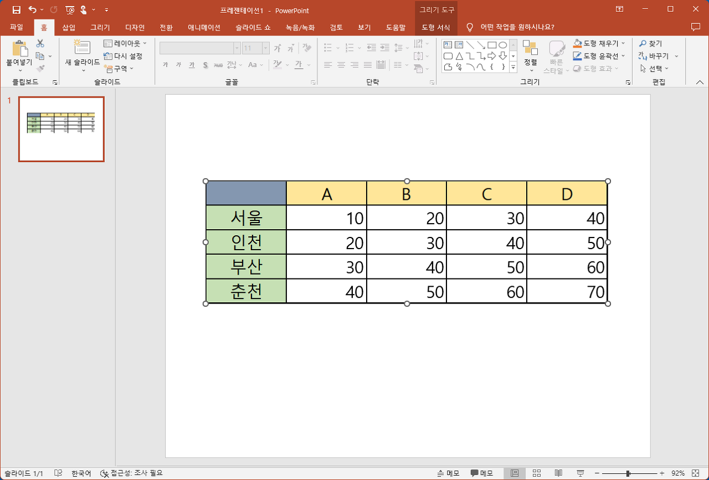Select slide 1 thumbnail in the slide panel
The height and width of the screenshot is (480, 709).
pos(61,130)
